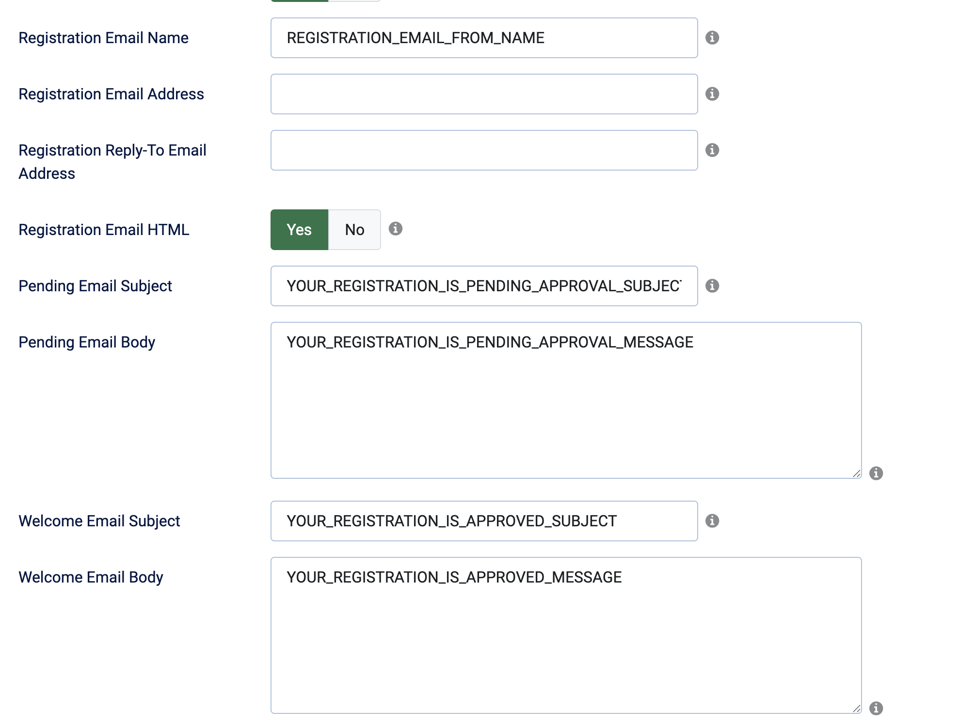
Task: Click the Pending Email Body resize handle
Action: point(856,473)
